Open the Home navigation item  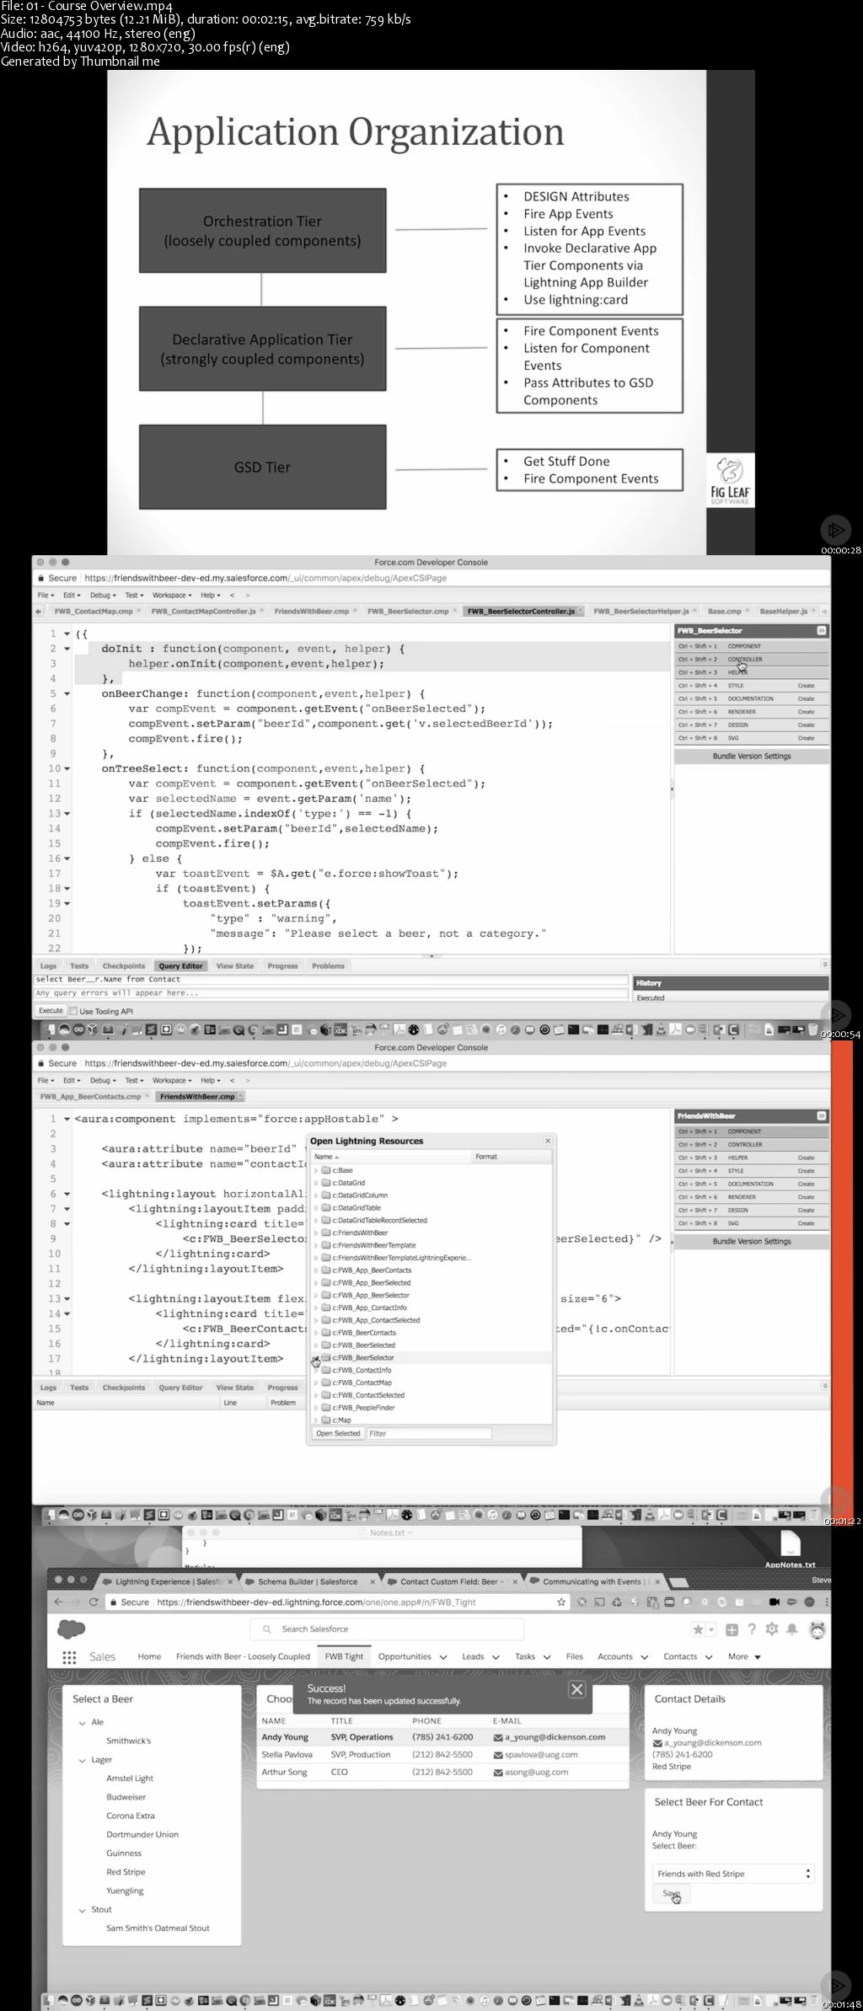149,1656
